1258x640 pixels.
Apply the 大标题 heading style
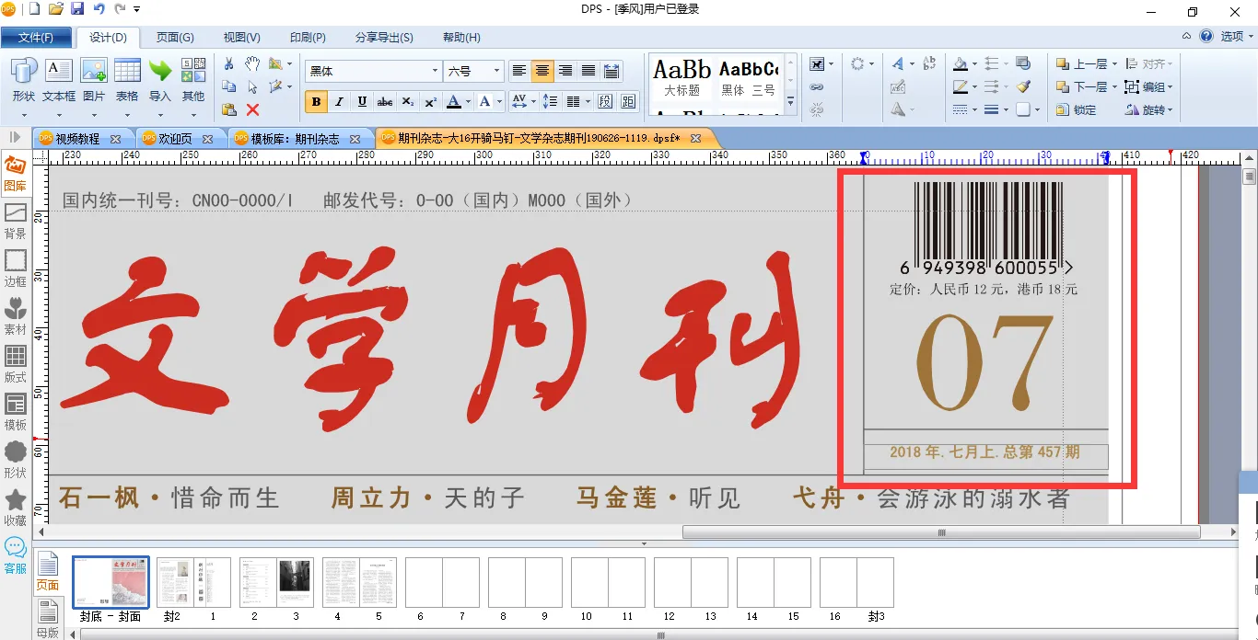682,78
